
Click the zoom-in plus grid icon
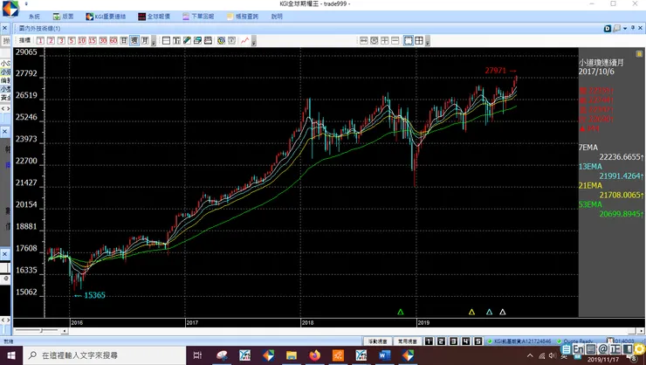[384, 40]
